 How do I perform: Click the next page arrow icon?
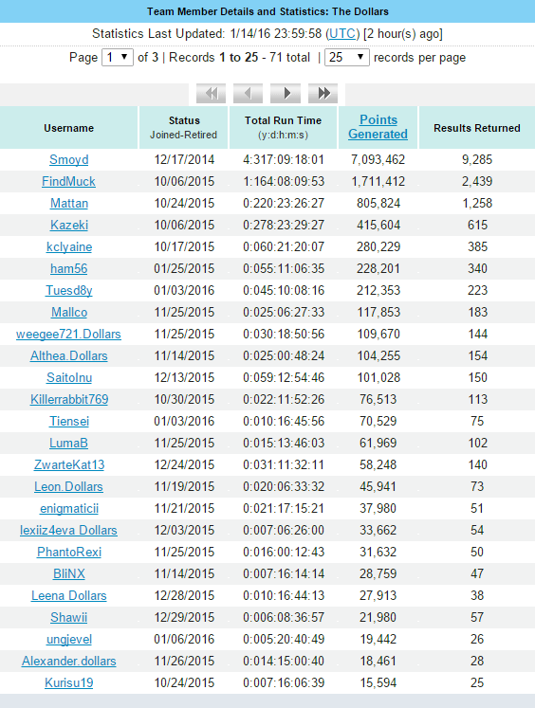click(286, 94)
